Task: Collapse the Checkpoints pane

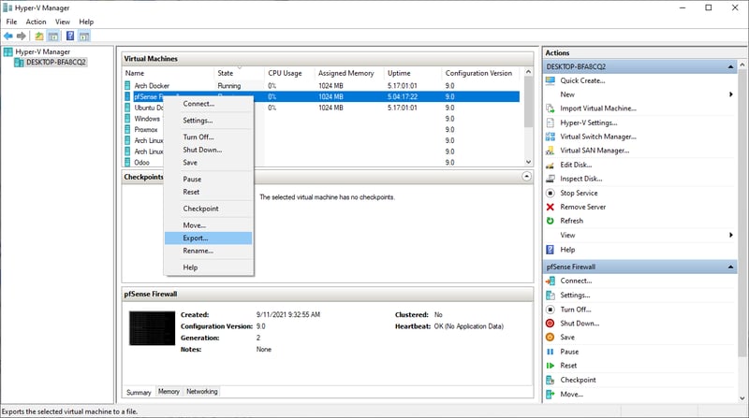Action: coord(527,176)
